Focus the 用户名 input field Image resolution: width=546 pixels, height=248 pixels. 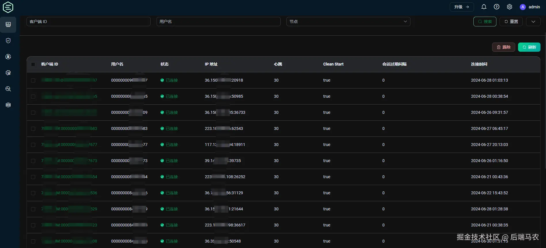click(218, 22)
